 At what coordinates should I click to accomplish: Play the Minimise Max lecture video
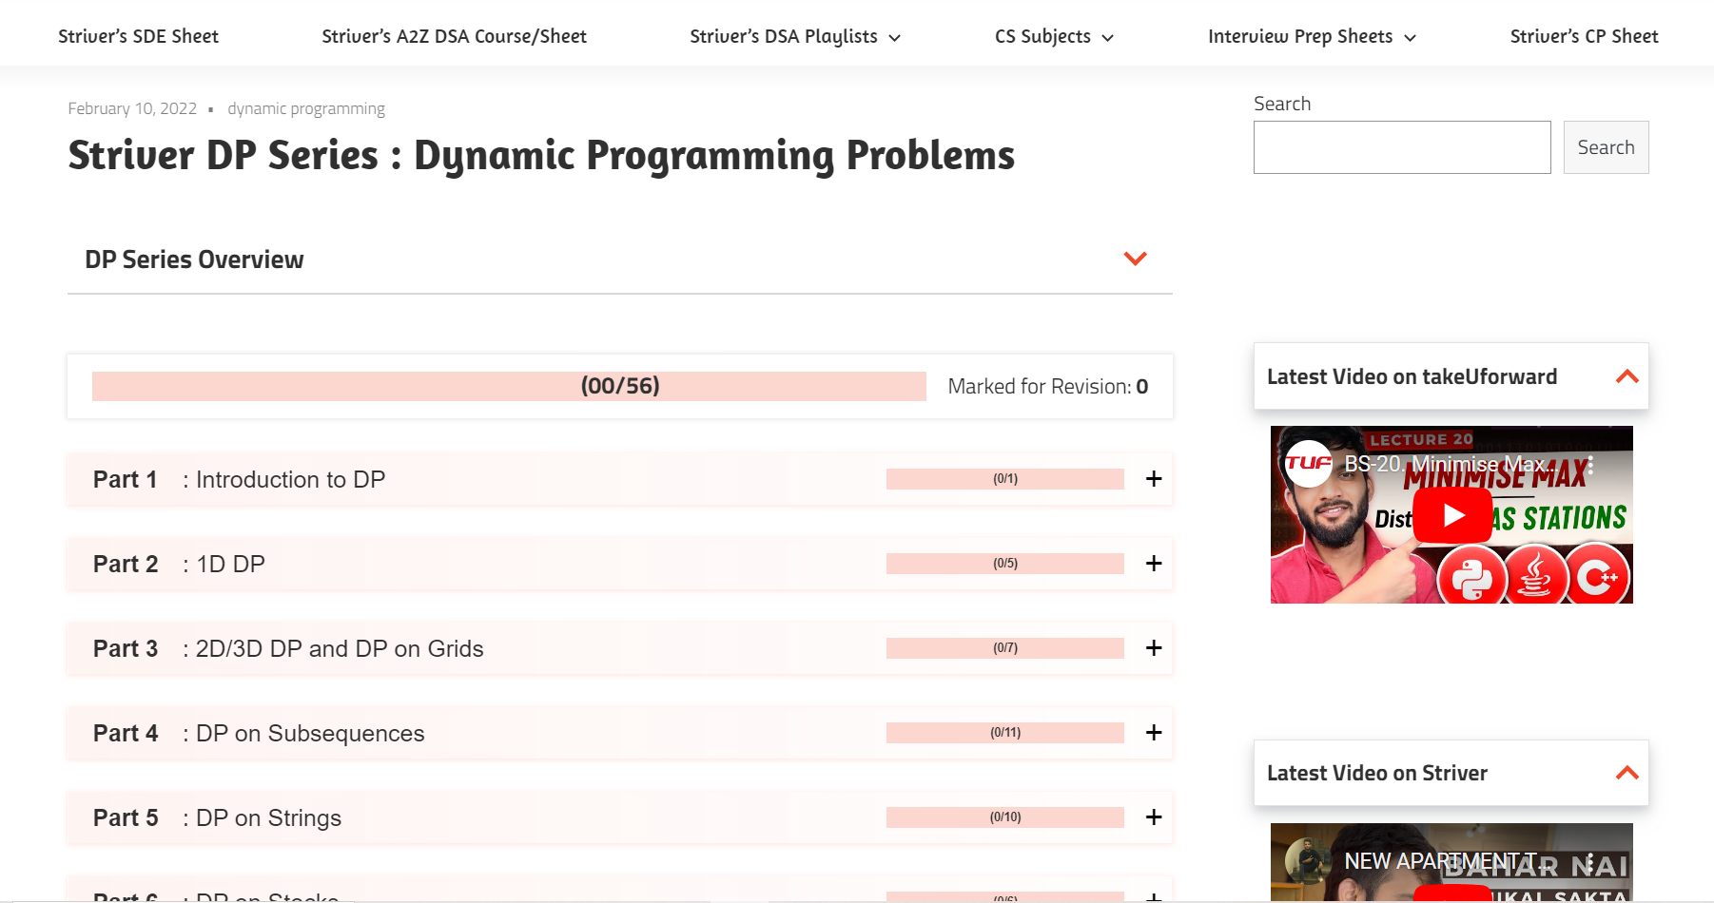[1452, 514]
